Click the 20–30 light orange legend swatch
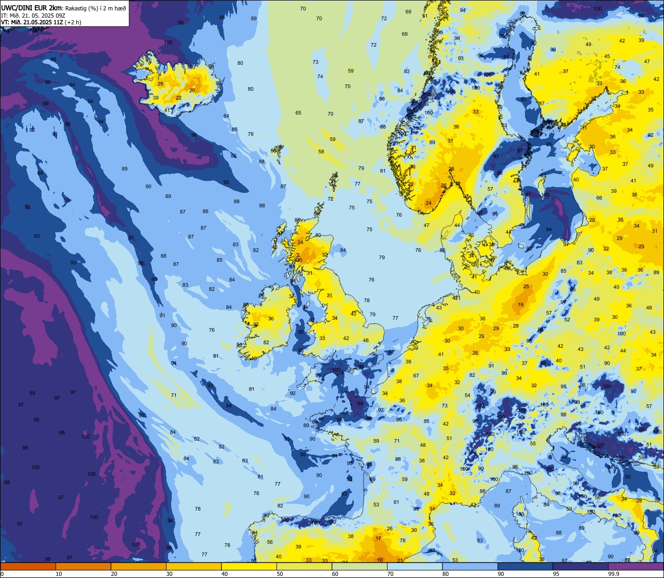The height and width of the screenshot is (578, 664). pos(139,567)
